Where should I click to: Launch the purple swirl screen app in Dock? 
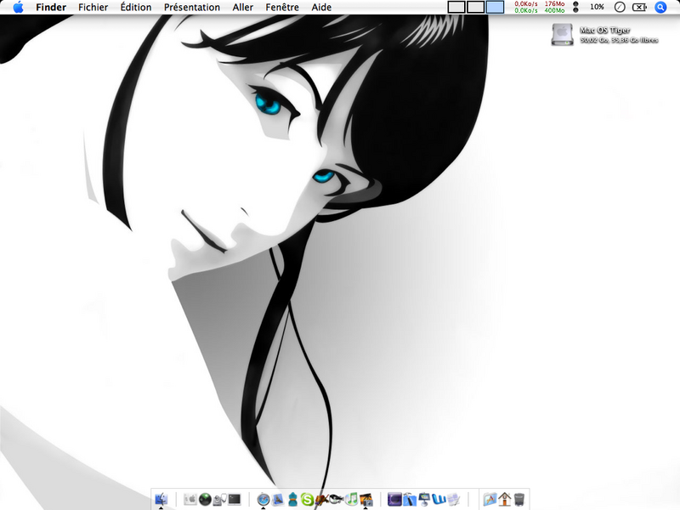(394, 499)
